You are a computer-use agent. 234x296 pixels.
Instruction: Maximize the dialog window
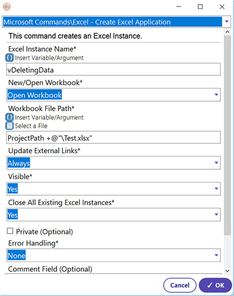click(x=200, y=7)
